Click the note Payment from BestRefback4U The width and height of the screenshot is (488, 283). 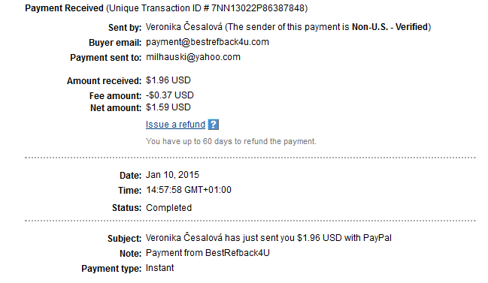coord(208,253)
